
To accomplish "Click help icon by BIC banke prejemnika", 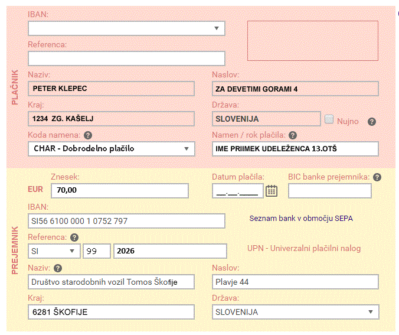I will pyautogui.click(x=378, y=177).
